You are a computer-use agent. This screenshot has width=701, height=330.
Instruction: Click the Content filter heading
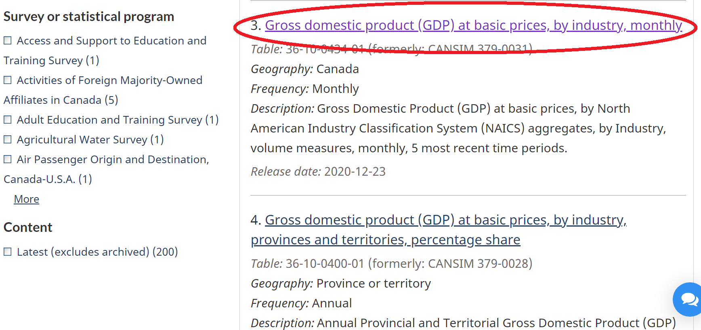(x=28, y=227)
